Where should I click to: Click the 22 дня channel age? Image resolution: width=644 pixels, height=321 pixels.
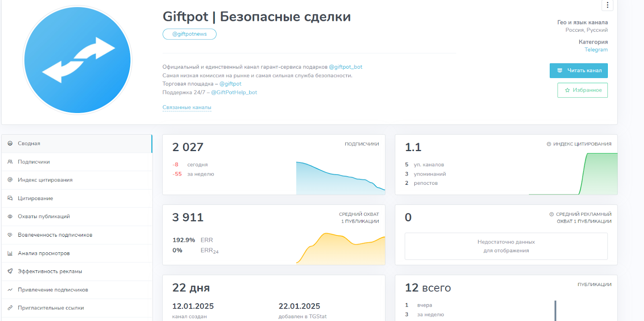(x=191, y=288)
